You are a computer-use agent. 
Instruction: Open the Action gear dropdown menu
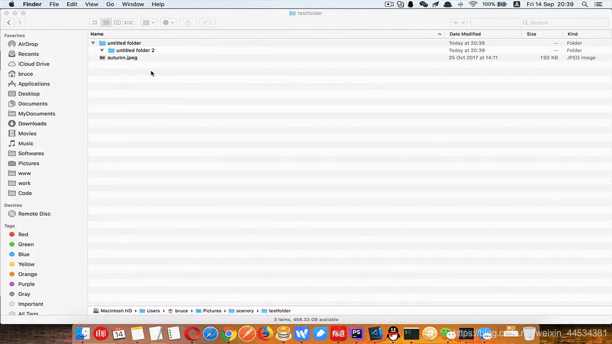(168, 23)
